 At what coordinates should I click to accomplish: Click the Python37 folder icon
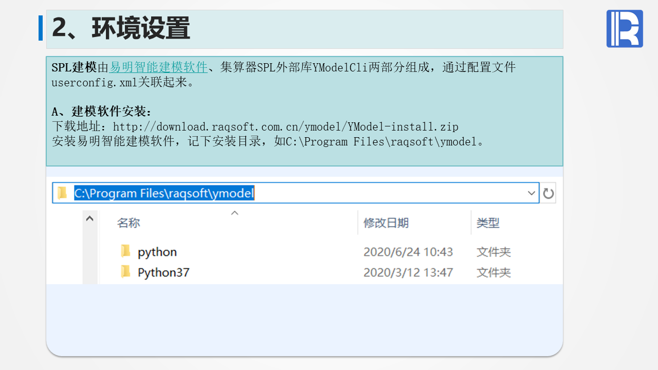tap(125, 272)
